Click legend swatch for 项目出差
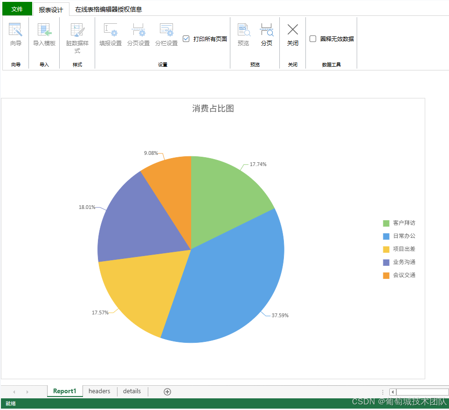This screenshot has width=449, height=410. click(x=386, y=249)
